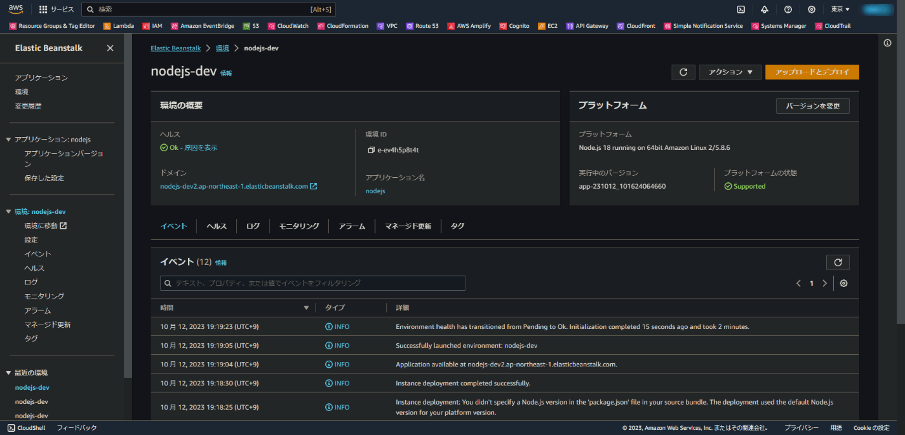The height and width of the screenshot is (435, 905).
Task: Open the CloudFront bookmark
Action: [635, 26]
